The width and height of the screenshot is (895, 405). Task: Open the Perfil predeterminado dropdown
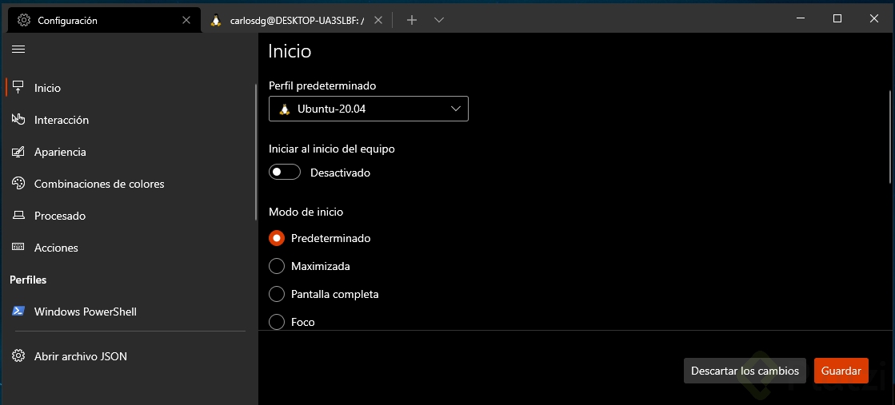pos(369,109)
